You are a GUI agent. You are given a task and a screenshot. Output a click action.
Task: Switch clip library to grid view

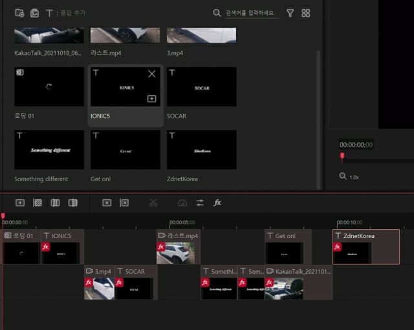click(306, 13)
